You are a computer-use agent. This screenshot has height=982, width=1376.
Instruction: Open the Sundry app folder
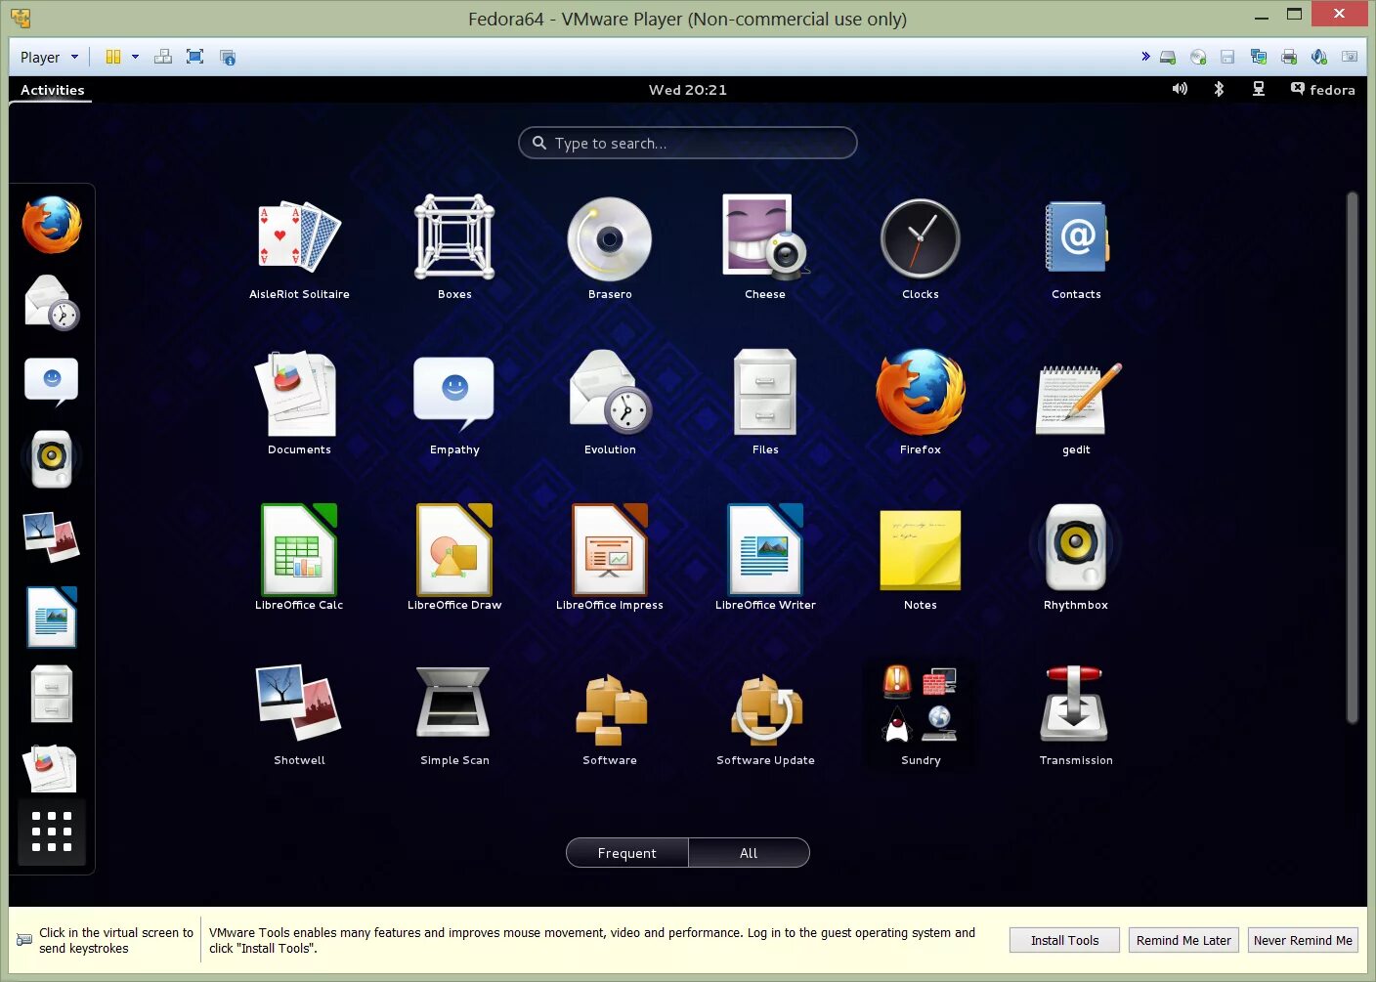coord(921,714)
